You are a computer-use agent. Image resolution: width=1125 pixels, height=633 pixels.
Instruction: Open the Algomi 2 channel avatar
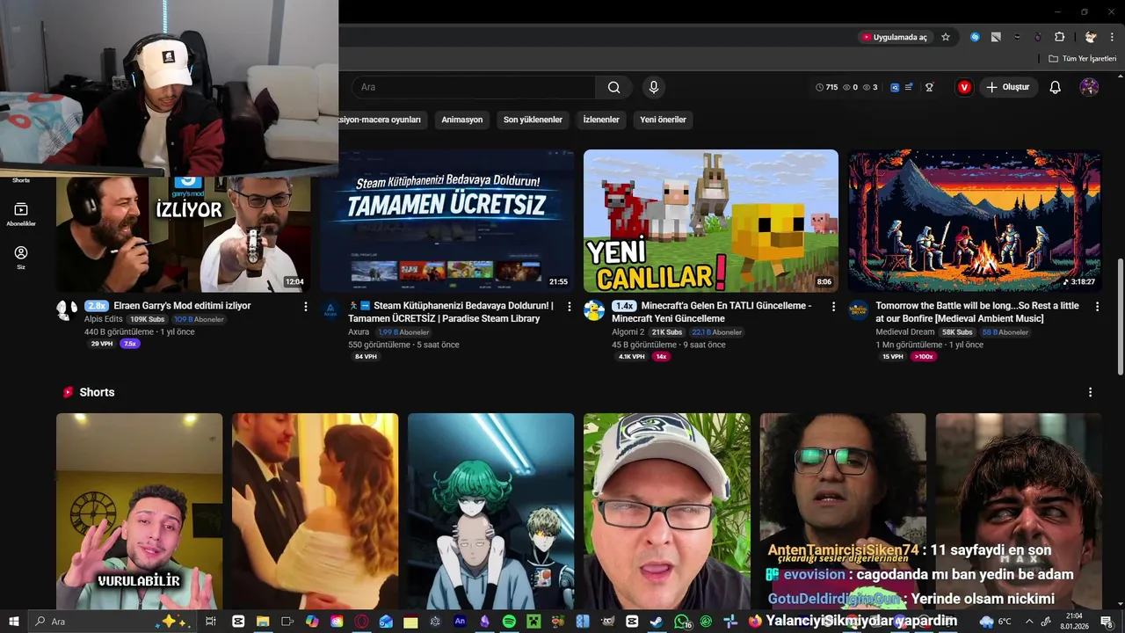[594, 309]
